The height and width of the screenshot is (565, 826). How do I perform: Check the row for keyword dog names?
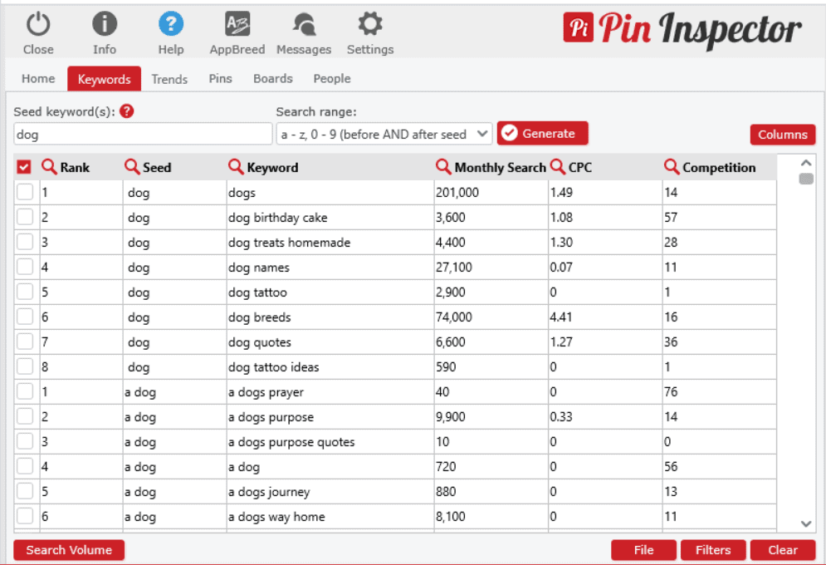pyautogui.click(x=26, y=267)
